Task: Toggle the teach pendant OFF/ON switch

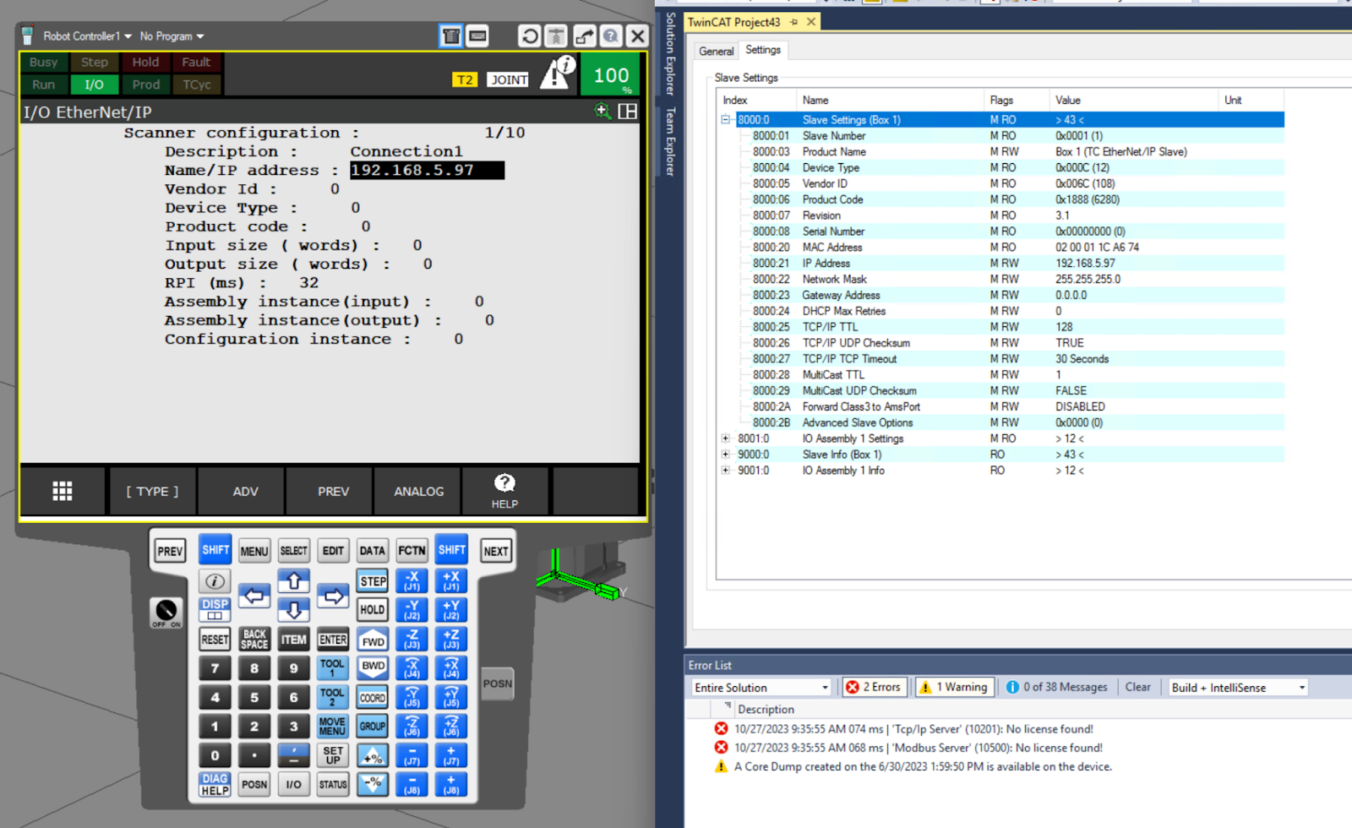Action: click(x=166, y=613)
